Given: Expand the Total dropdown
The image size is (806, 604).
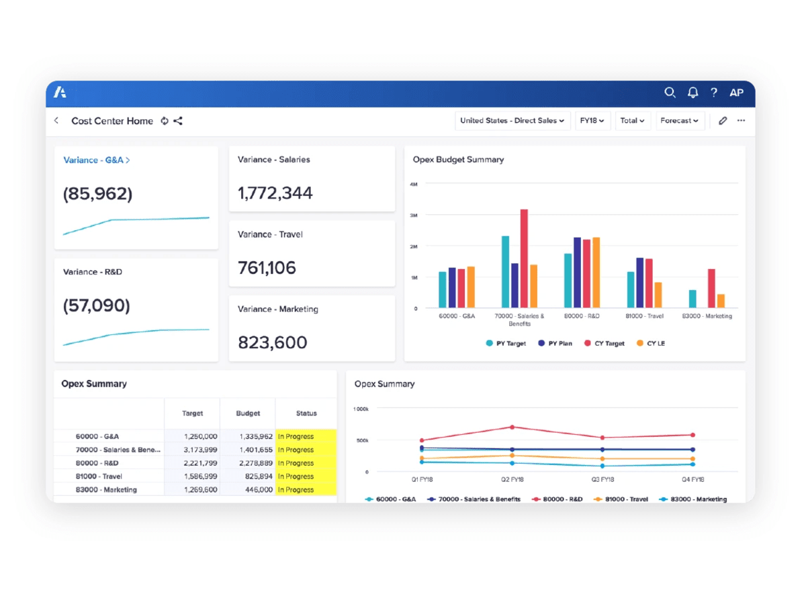Looking at the screenshot, I should coord(632,121).
